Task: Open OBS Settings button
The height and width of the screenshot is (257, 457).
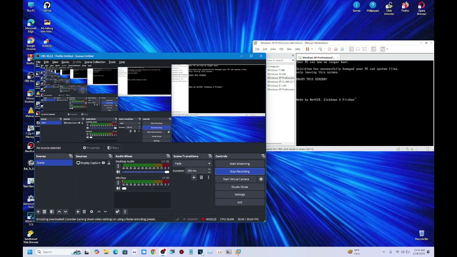Action: [x=240, y=195]
